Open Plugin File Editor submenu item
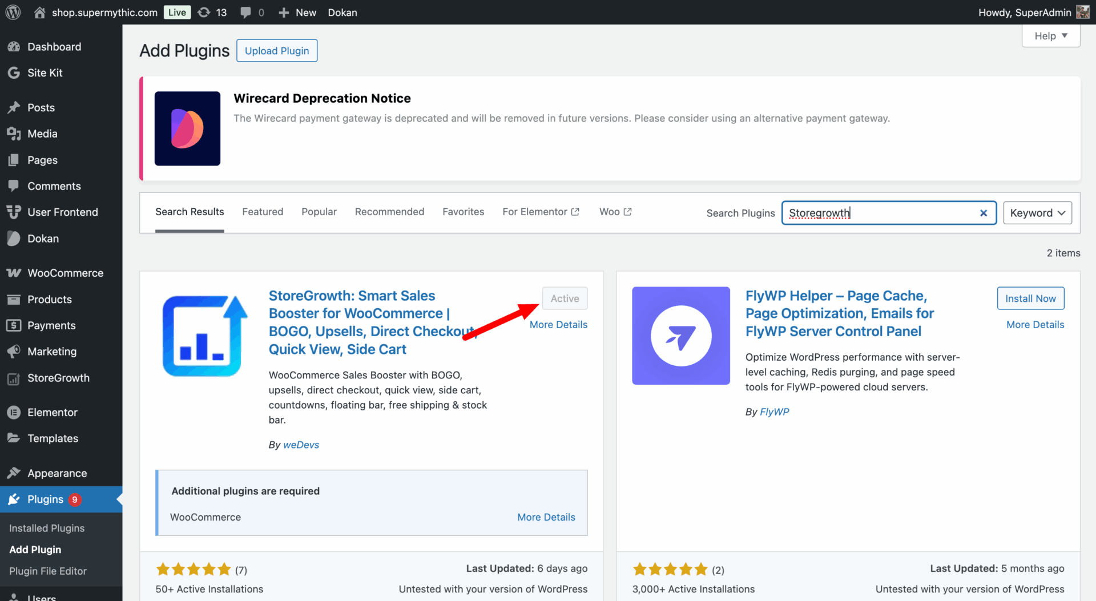The image size is (1096, 601). click(48, 571)
